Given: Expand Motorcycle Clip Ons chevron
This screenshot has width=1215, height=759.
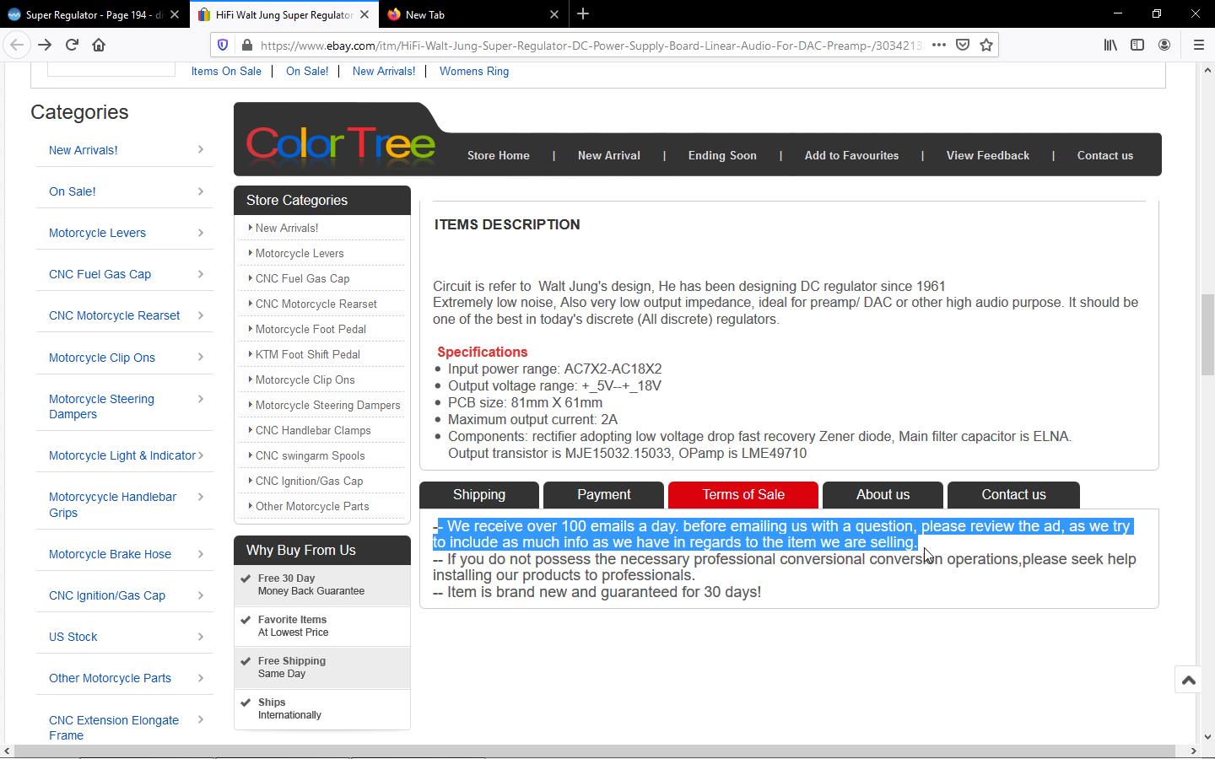Looking at the screenshot, I should click(201, 357).
